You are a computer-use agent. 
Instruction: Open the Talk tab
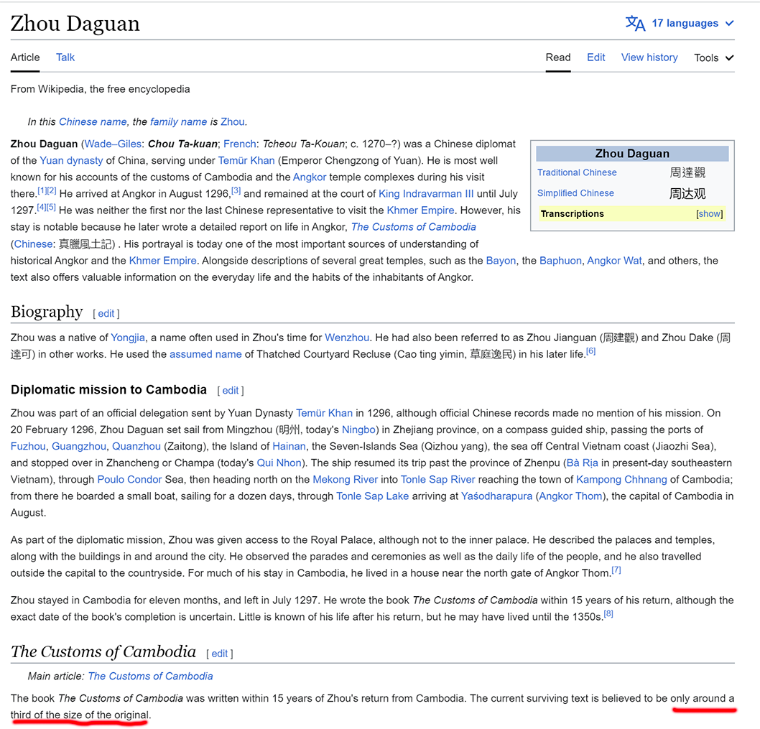(65, 57)
